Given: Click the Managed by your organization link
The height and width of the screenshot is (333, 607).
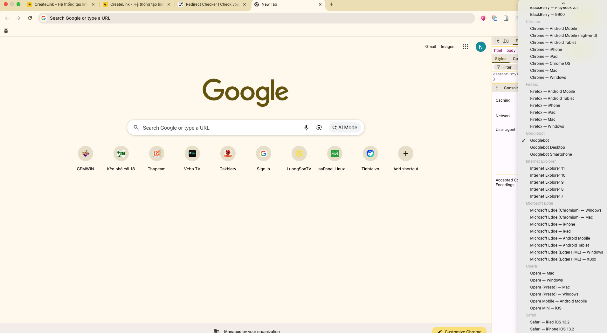Looking at the screenshot, I should click(x=252, y=331).
